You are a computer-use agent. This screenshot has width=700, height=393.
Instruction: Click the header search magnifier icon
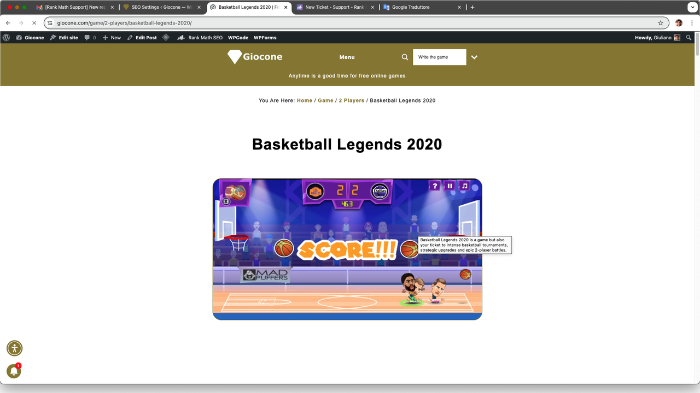click(x=405, y=57)
